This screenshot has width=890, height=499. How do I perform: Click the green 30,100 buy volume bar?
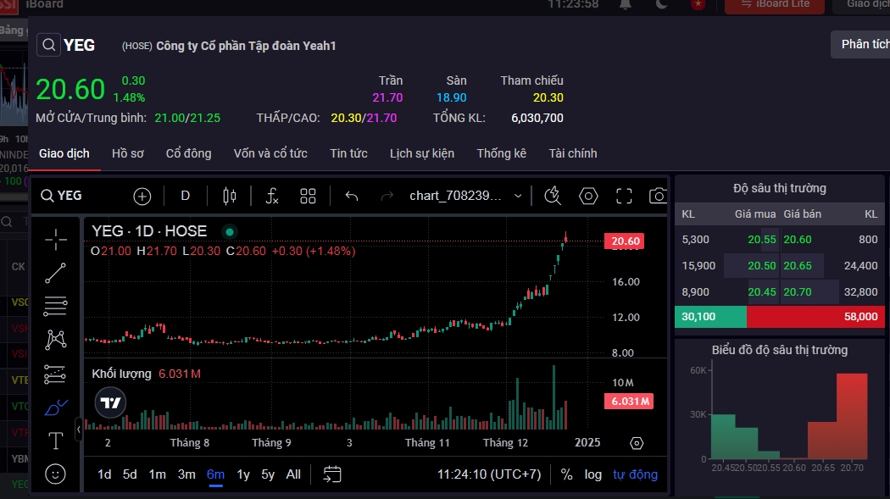[710, 316]
